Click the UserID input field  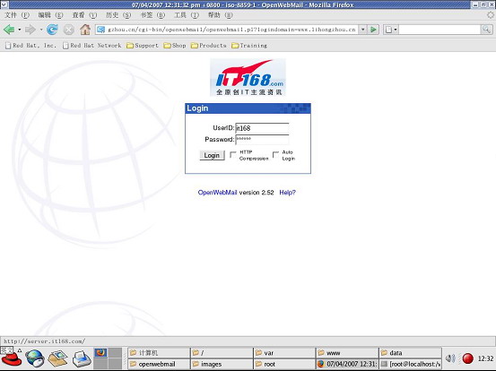(x=262, y=128)
